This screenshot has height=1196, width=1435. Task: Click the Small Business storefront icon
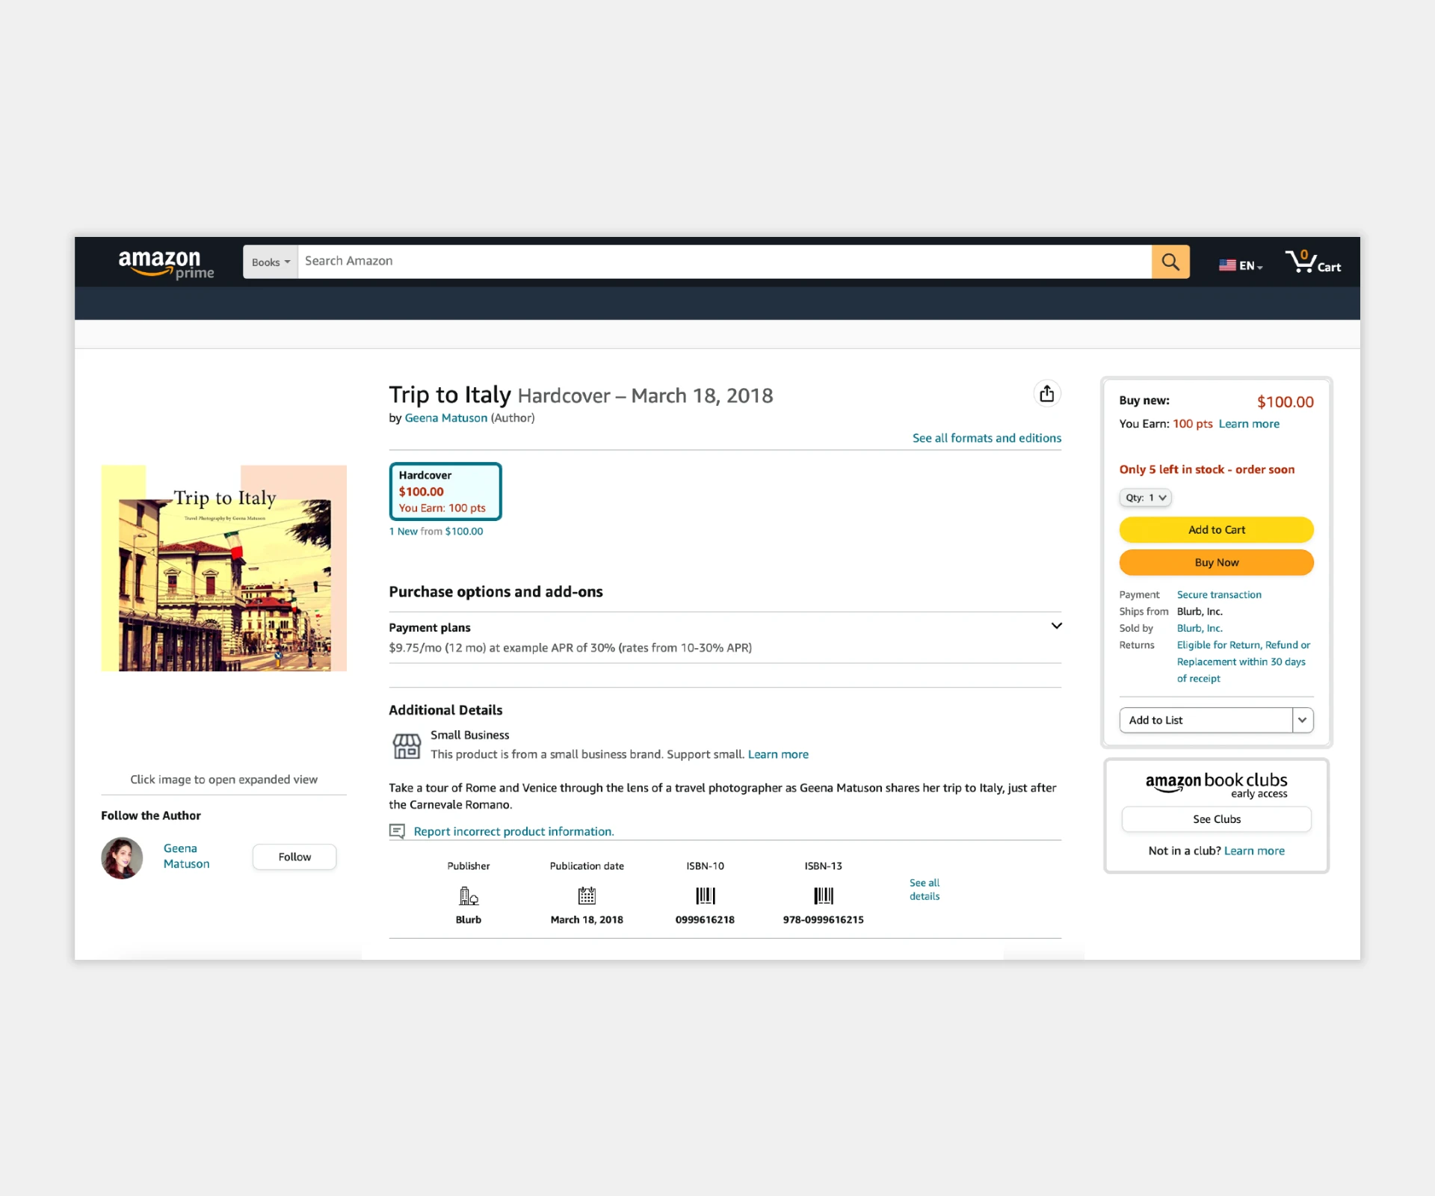click(407, 745)
